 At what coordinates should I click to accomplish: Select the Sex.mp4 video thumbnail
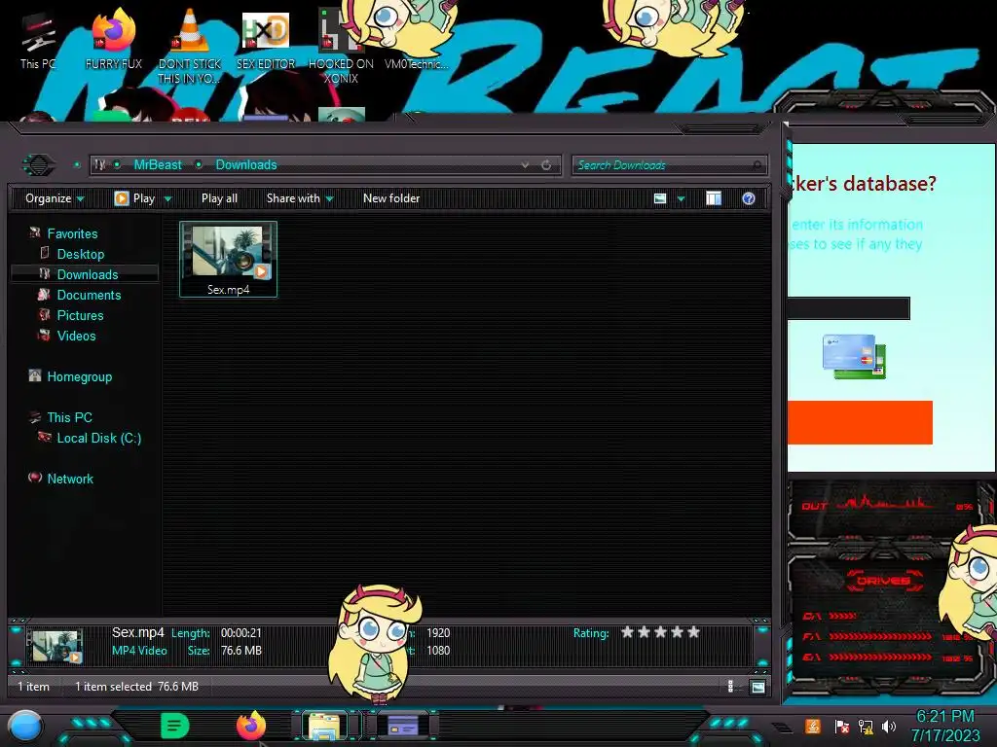228,259
